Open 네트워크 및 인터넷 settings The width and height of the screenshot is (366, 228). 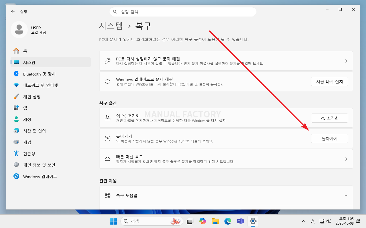[40, 85]
